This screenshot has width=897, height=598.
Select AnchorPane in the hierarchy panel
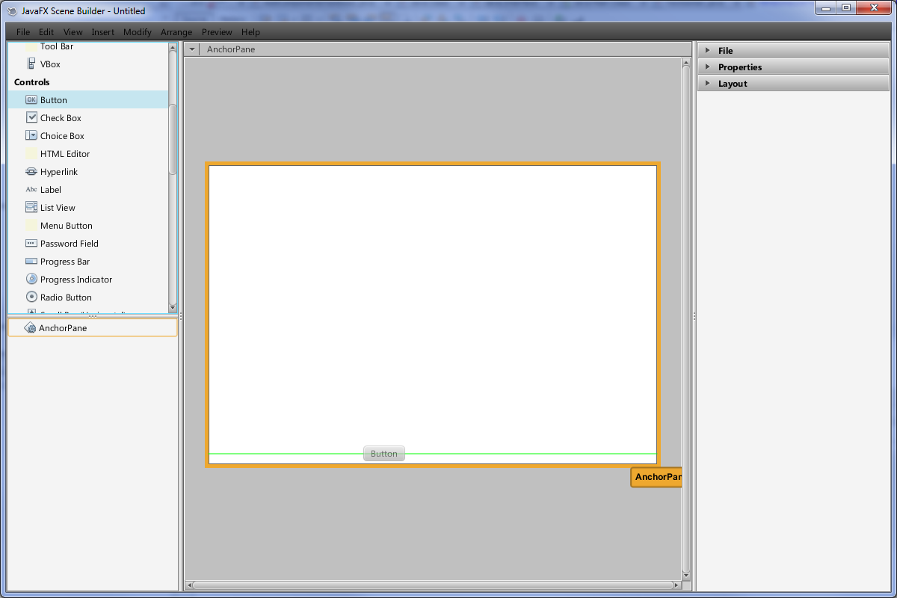[63, 328]
